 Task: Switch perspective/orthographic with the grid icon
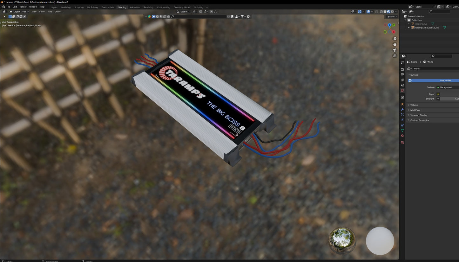tap(395, 56)
